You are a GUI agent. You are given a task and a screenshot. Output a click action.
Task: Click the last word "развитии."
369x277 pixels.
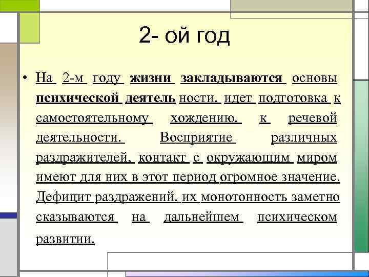coord(65,240)
